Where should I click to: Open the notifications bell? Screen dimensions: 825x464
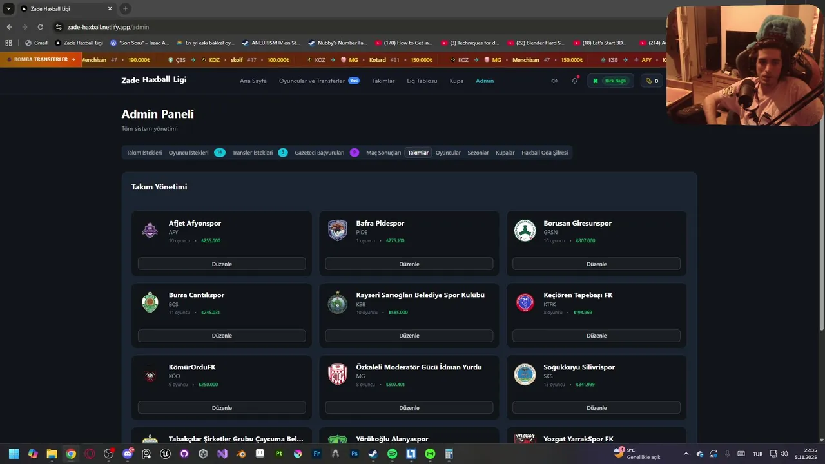click(574, 81)
